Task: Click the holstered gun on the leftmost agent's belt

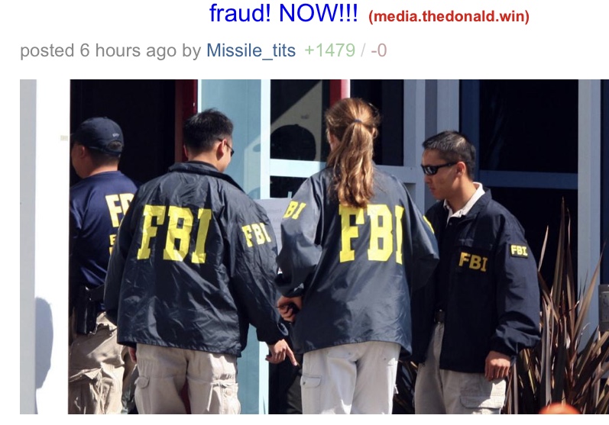Action: (x=86, y=311)
